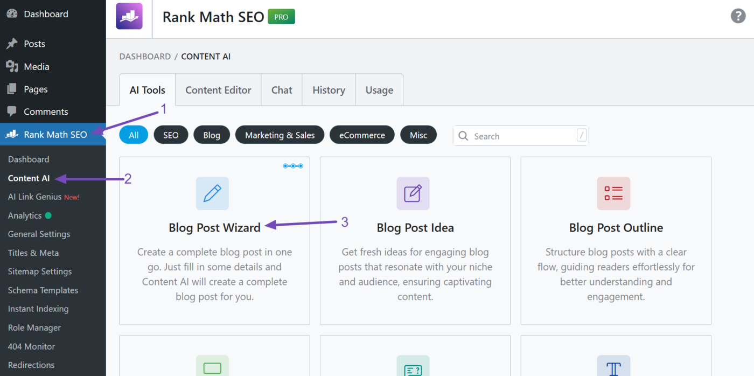Switch to the Chat tab

coord(282,90)
